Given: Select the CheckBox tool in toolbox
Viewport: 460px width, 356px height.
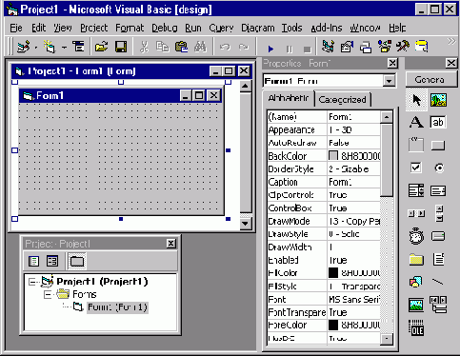Looking at the screenshot, I should point(416,168).
